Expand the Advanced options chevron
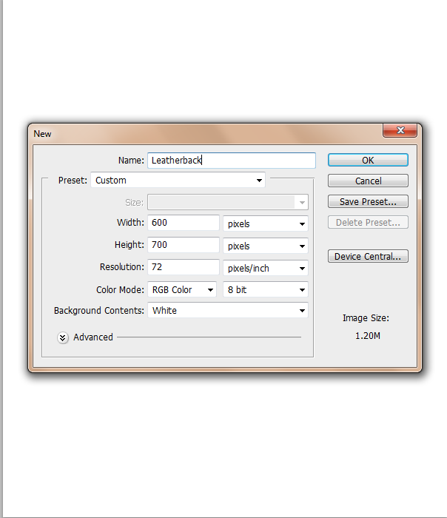Image resolution: width=447 pixels, height=518 pixels. [62, 337]
